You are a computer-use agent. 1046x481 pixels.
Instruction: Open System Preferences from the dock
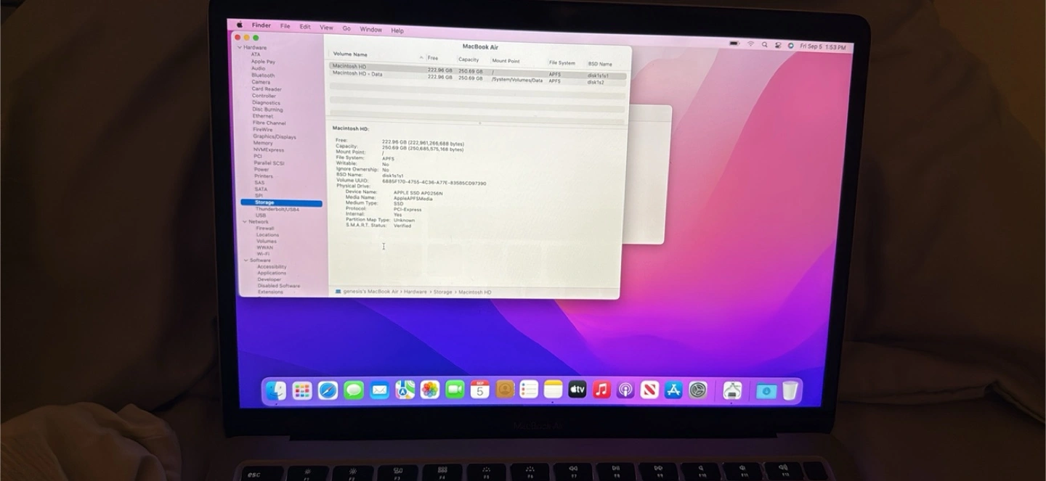[x=698, y=390]
